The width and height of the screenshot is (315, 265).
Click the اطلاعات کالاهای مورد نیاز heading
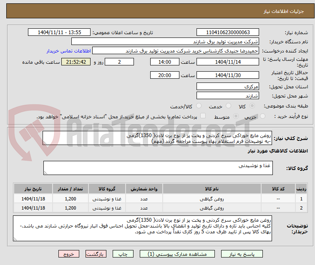(277, 151)
